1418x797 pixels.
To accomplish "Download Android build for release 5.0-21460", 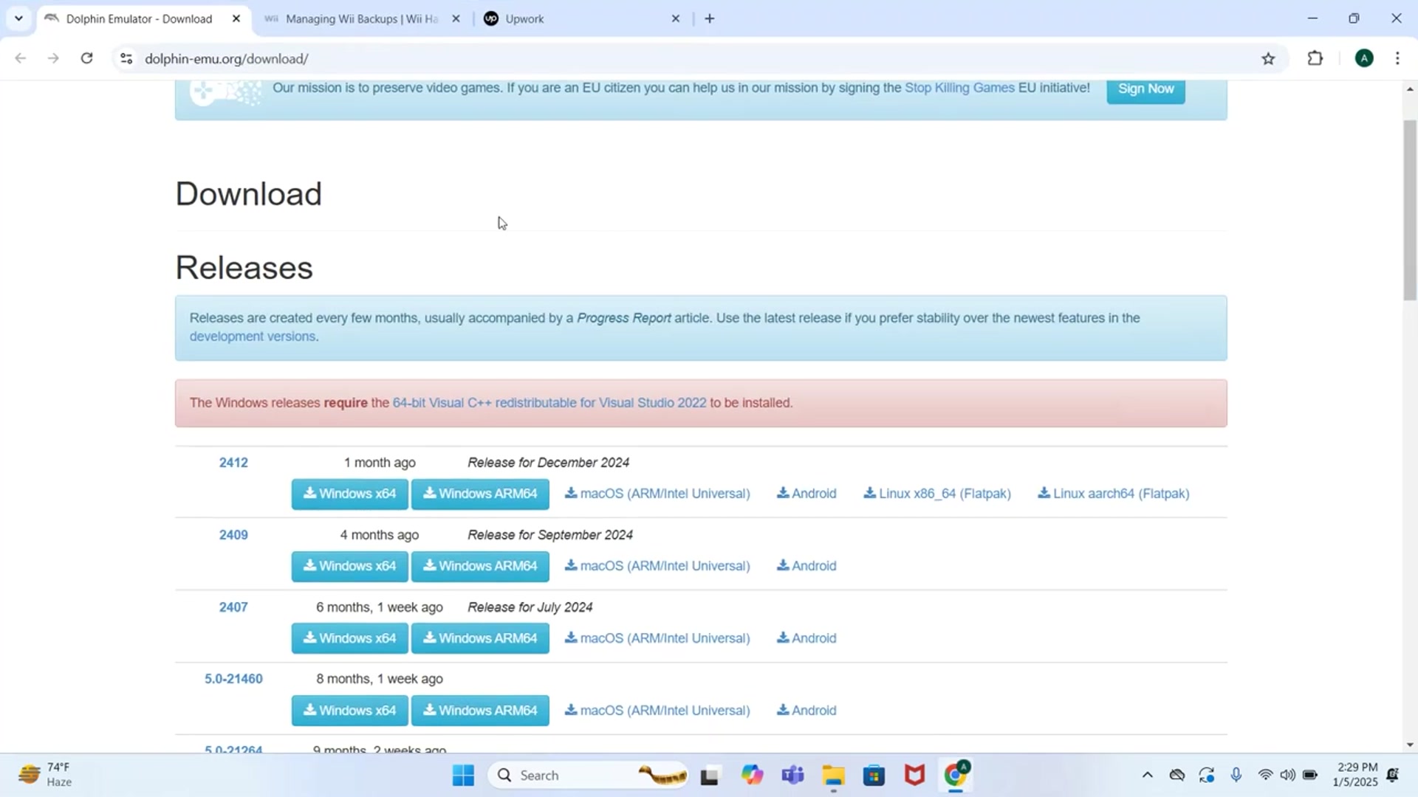I will point(806,711).
